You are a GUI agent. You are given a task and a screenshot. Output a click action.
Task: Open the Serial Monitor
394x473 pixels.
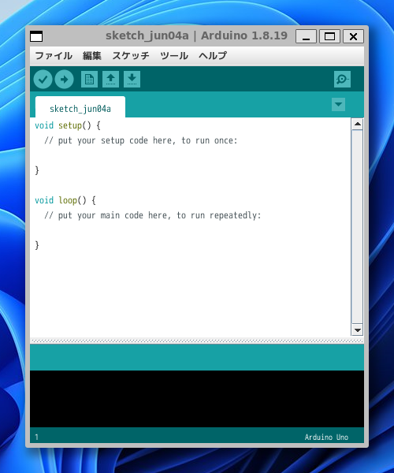point(342,80)
